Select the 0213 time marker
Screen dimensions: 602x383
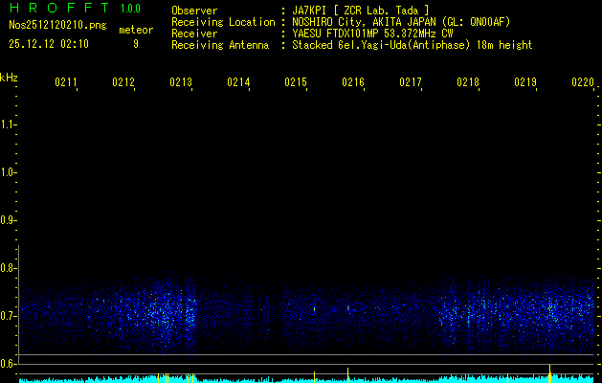click(181, 83)
